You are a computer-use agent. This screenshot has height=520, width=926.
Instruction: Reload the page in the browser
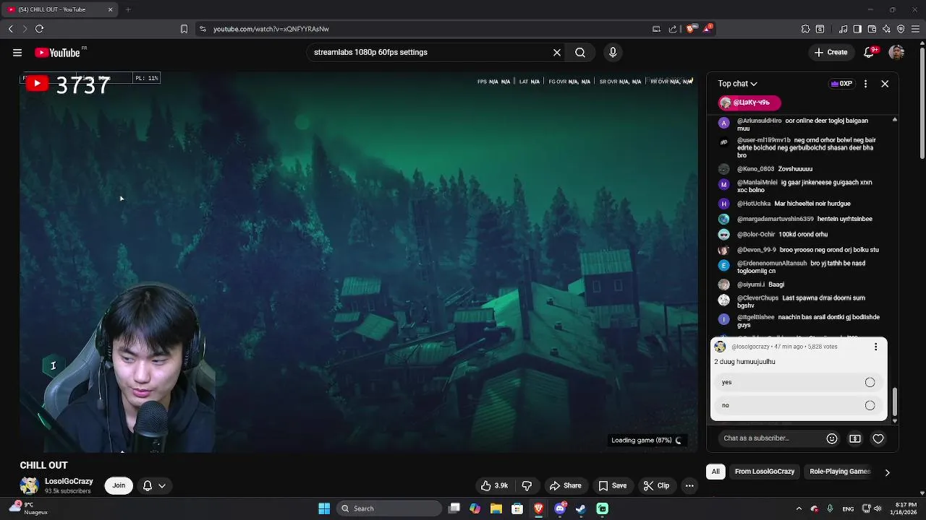[39, 29]
